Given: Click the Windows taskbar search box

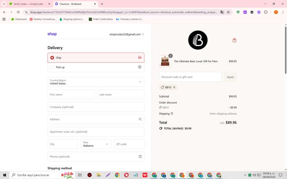Looking at the screenshot, I should coord(42,175).
